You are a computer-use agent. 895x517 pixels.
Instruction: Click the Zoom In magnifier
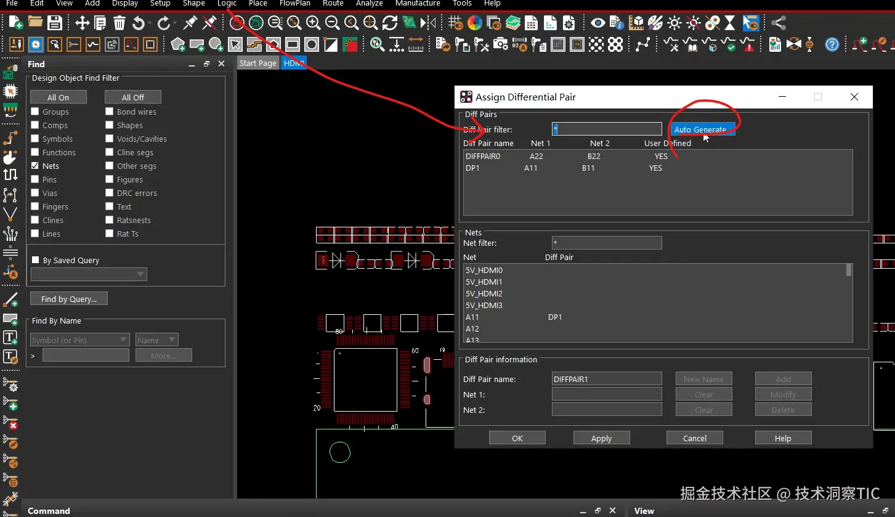pyautogui.click(x=314, y=23)
